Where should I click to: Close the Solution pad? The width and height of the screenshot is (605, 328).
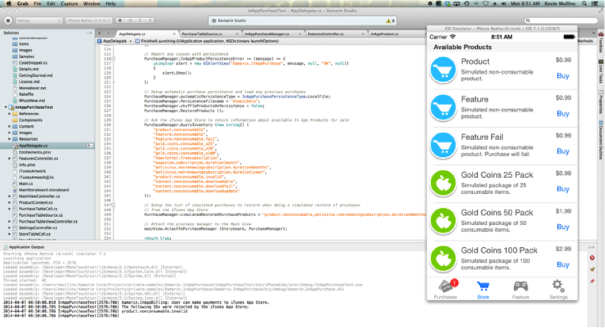(x=91, y=33)
